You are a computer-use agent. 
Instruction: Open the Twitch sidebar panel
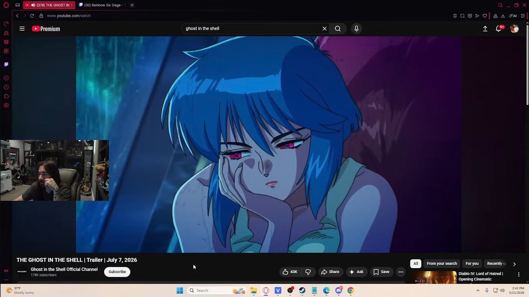(6, 64)
